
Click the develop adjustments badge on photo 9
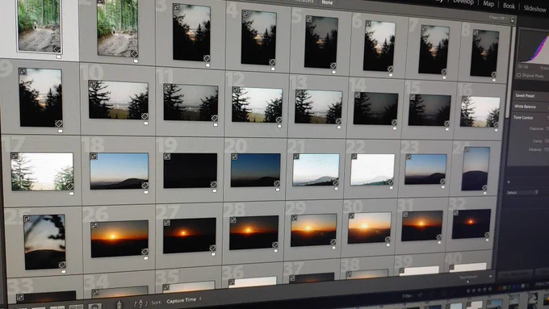pyautogui.click(x=58, y=123)
